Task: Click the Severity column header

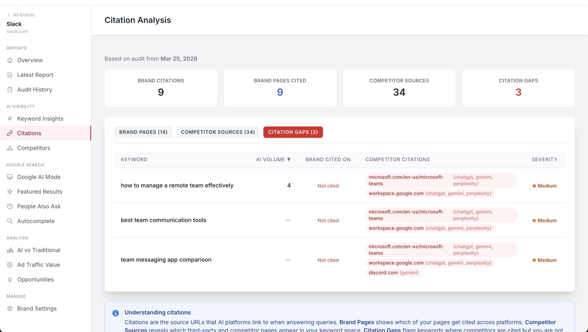Action: click(544, 159)
